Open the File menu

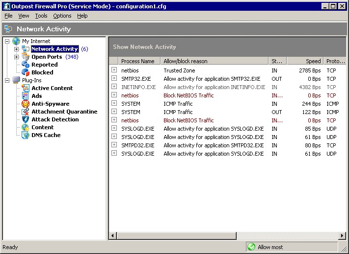tap(8, 16)
